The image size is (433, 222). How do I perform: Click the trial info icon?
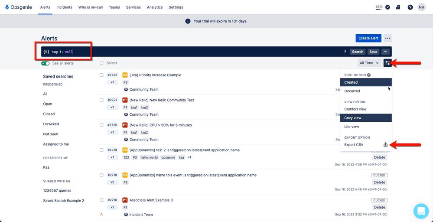click(x=188, y=21)
